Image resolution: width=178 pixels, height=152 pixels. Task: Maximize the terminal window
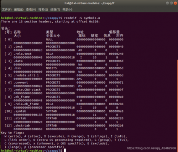coord(172,3)
